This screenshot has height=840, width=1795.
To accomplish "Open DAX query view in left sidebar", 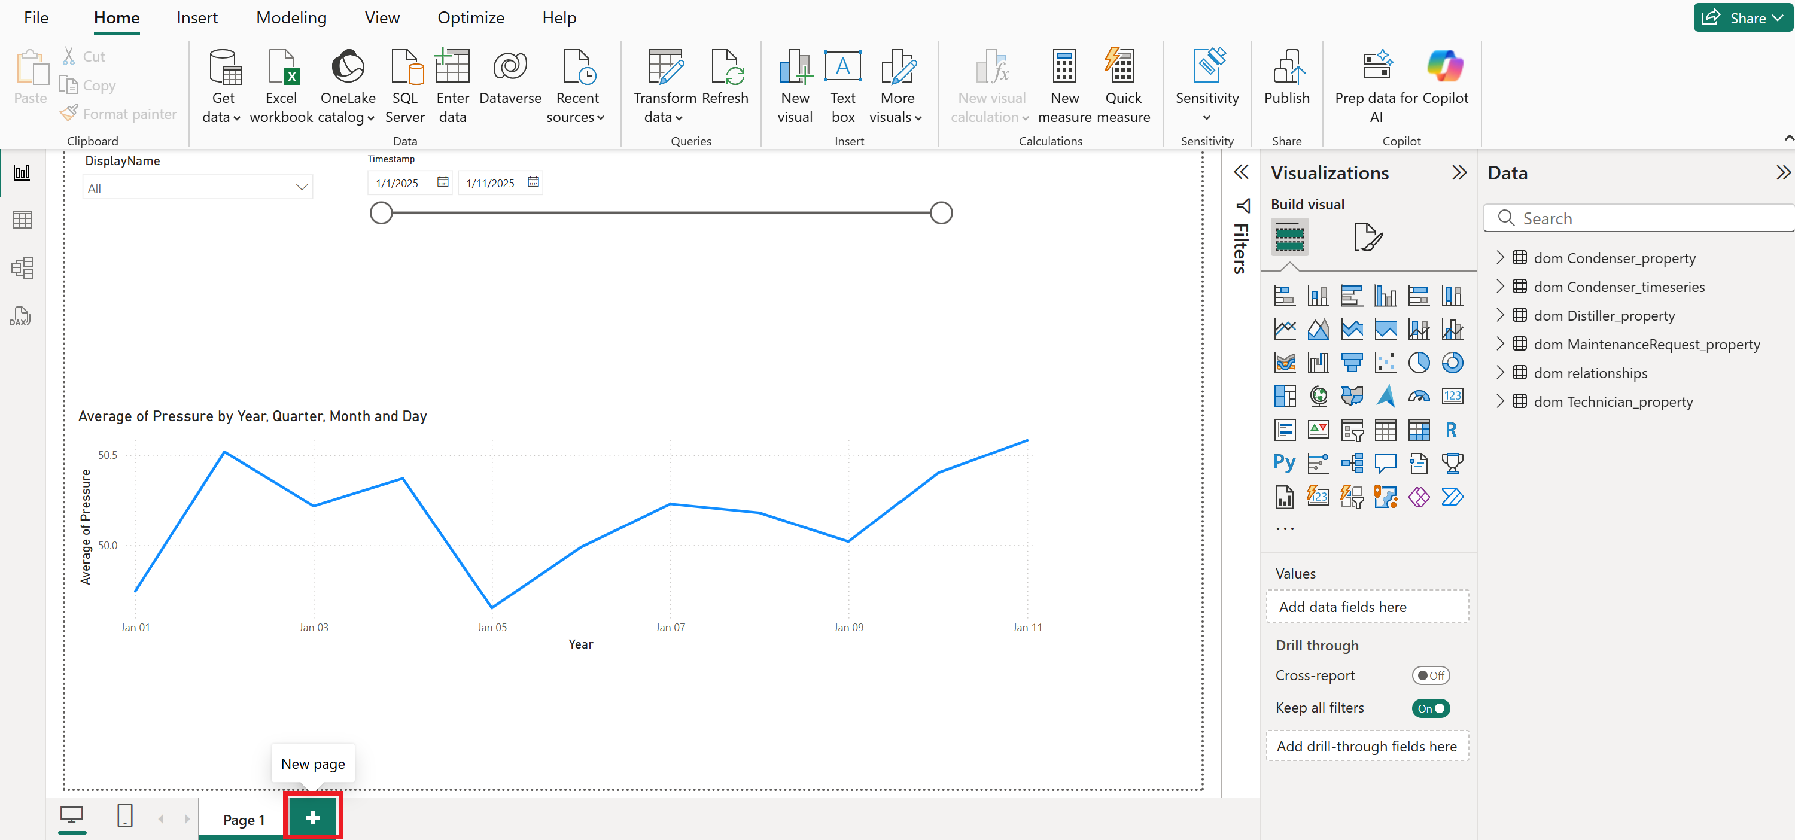I will pos(20,316).
